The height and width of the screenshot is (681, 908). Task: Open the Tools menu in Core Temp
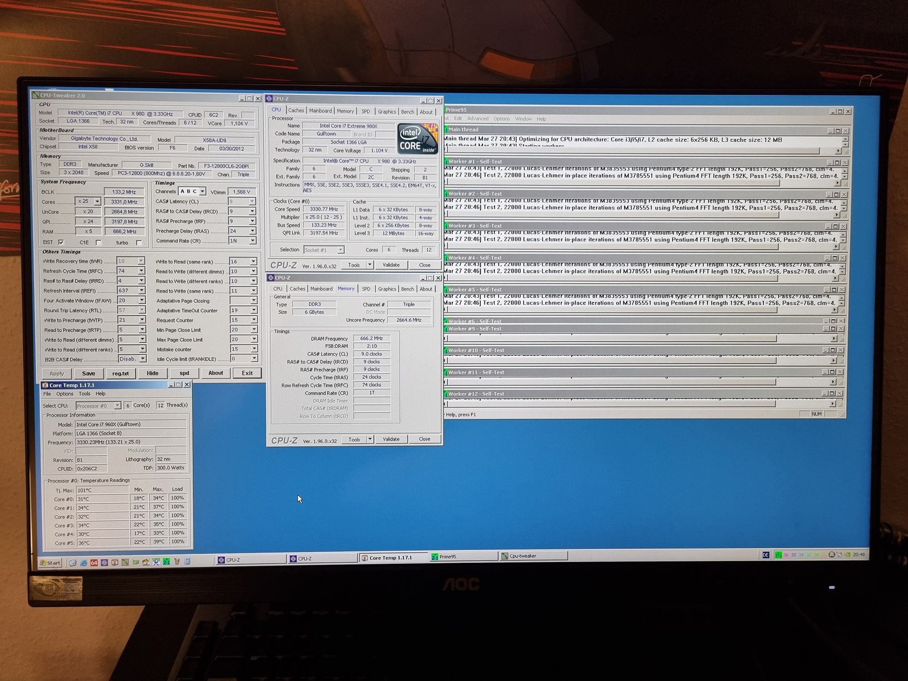point(84,394)
